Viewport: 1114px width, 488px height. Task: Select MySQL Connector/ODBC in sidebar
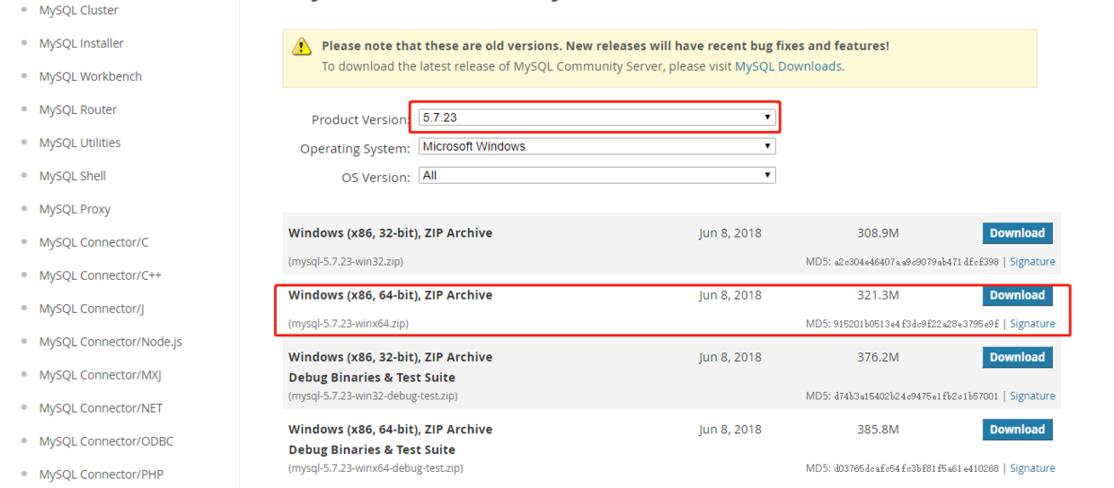[106, 441]
